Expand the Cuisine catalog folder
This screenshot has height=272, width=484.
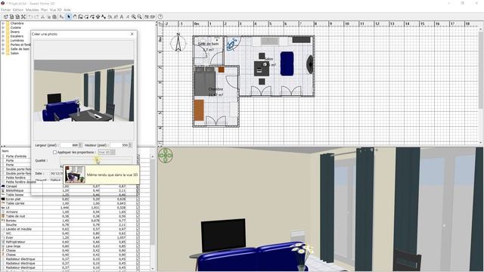pos(3,28)
